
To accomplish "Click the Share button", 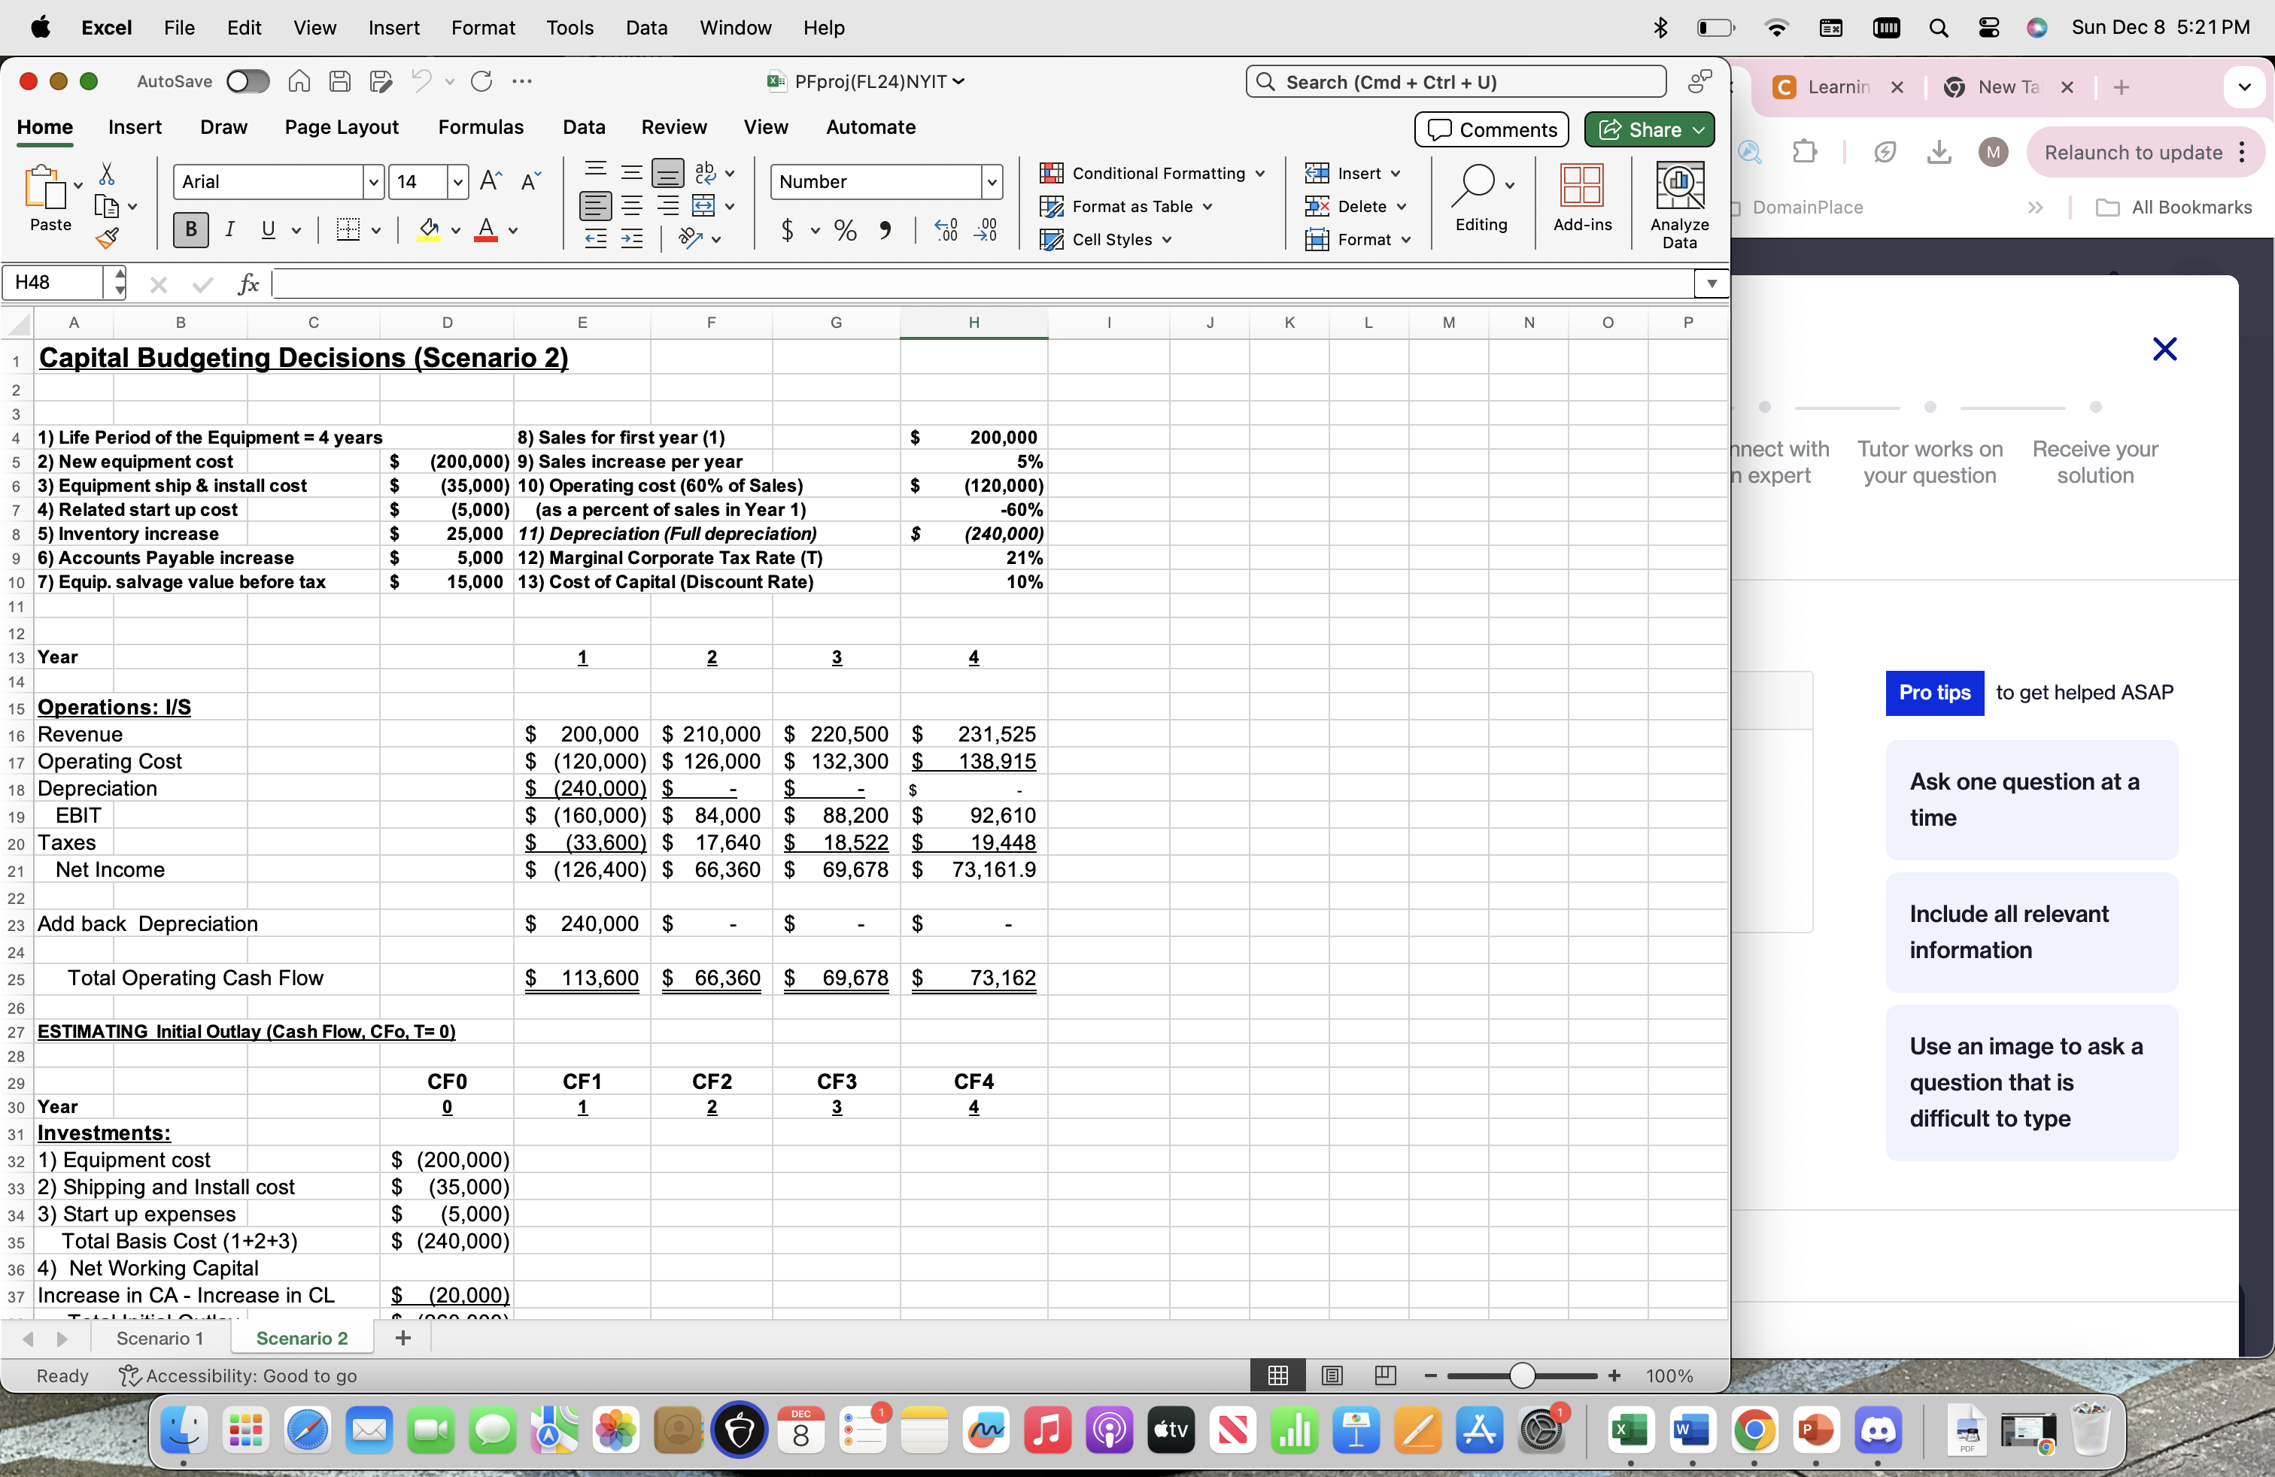I will [1649, 129].
